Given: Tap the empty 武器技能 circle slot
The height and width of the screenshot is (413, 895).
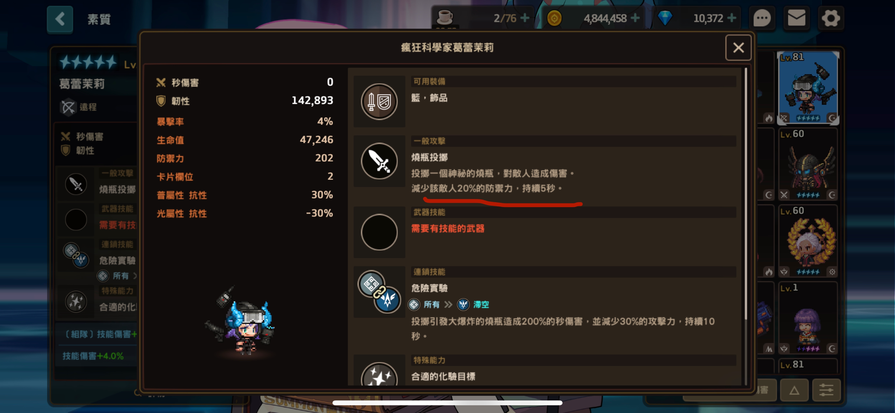Looking at the screenshot, I should point(379,232).
